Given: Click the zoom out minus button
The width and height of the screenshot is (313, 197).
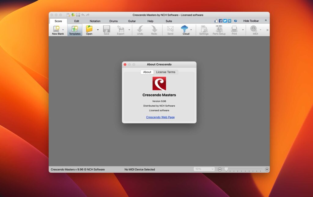Looking at the screenshot, I should pos(219,169).
